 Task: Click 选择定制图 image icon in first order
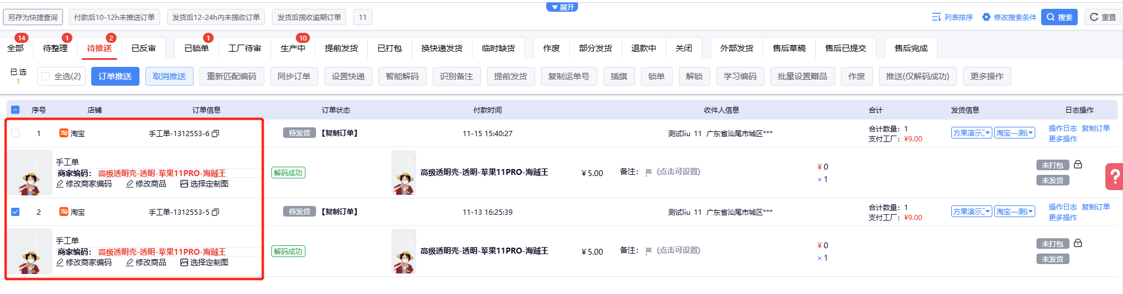(x=184, y=184)
